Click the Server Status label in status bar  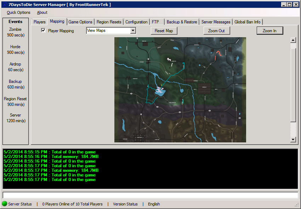point(20,204)
